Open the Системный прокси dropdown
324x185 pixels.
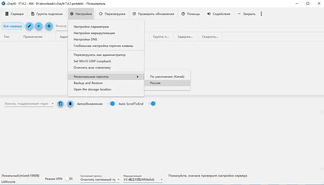click(x=100, y=180)
